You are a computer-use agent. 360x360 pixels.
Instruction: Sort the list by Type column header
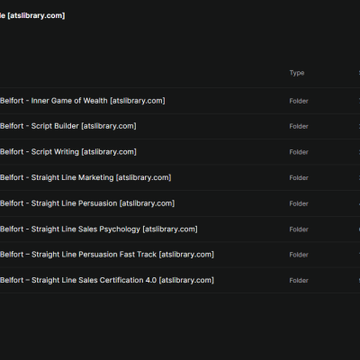[x=297, y=73]
